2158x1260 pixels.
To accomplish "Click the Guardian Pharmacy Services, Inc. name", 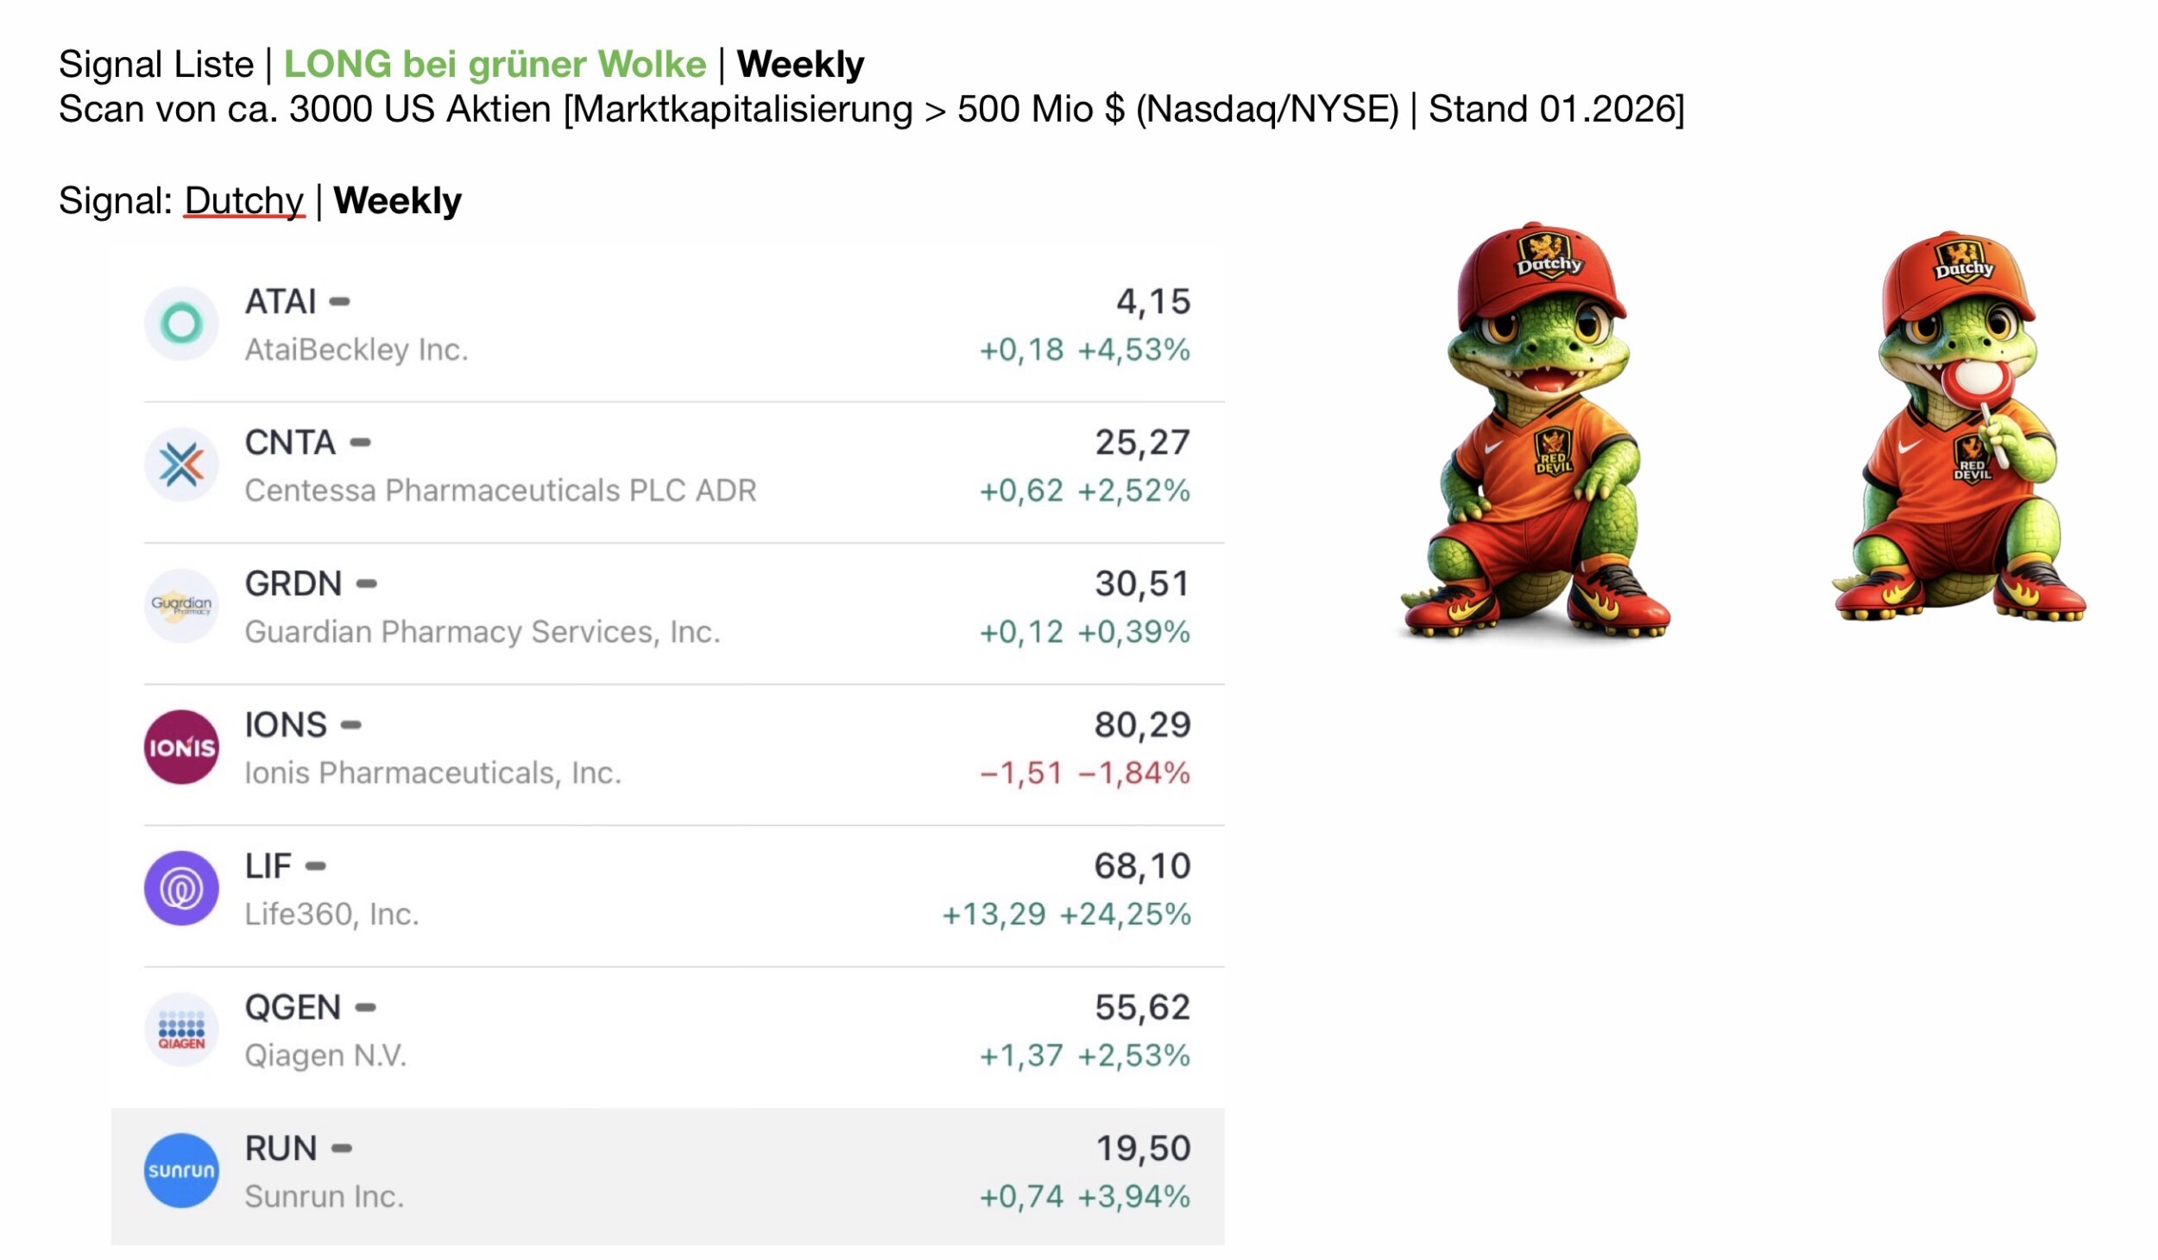I will (x=483, y=633).
